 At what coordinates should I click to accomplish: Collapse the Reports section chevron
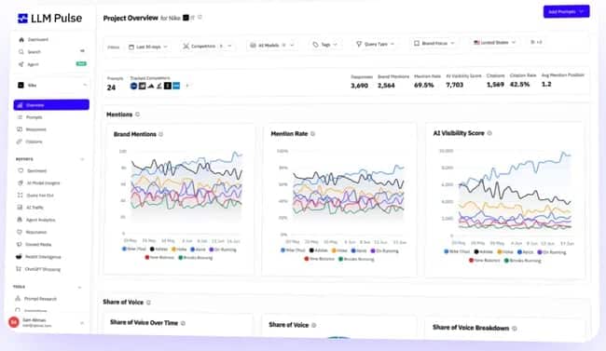coord(82,159)
